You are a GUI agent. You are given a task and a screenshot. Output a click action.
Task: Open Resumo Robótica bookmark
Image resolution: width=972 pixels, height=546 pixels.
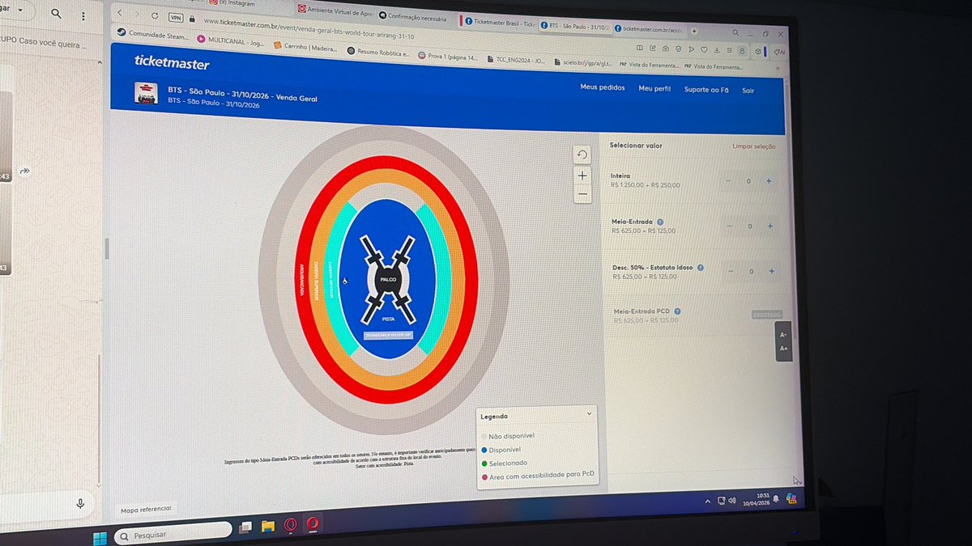pyautogui.click(x=378, y=51)
